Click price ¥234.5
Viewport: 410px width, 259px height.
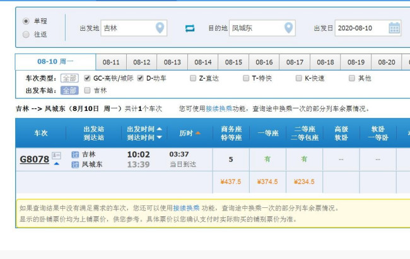[x=304, y=181]
